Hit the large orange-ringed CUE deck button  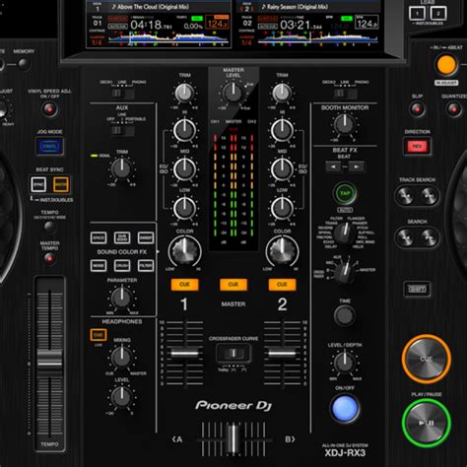click(x=427, y=359)
